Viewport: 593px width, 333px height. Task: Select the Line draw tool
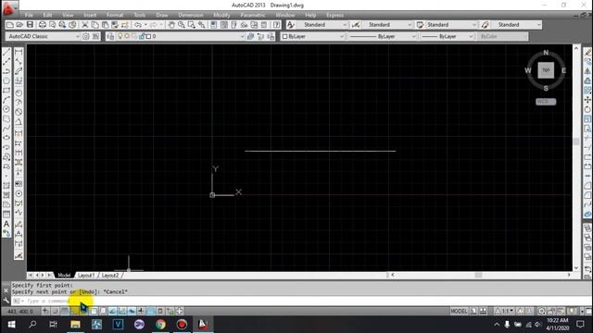(6, 52)
